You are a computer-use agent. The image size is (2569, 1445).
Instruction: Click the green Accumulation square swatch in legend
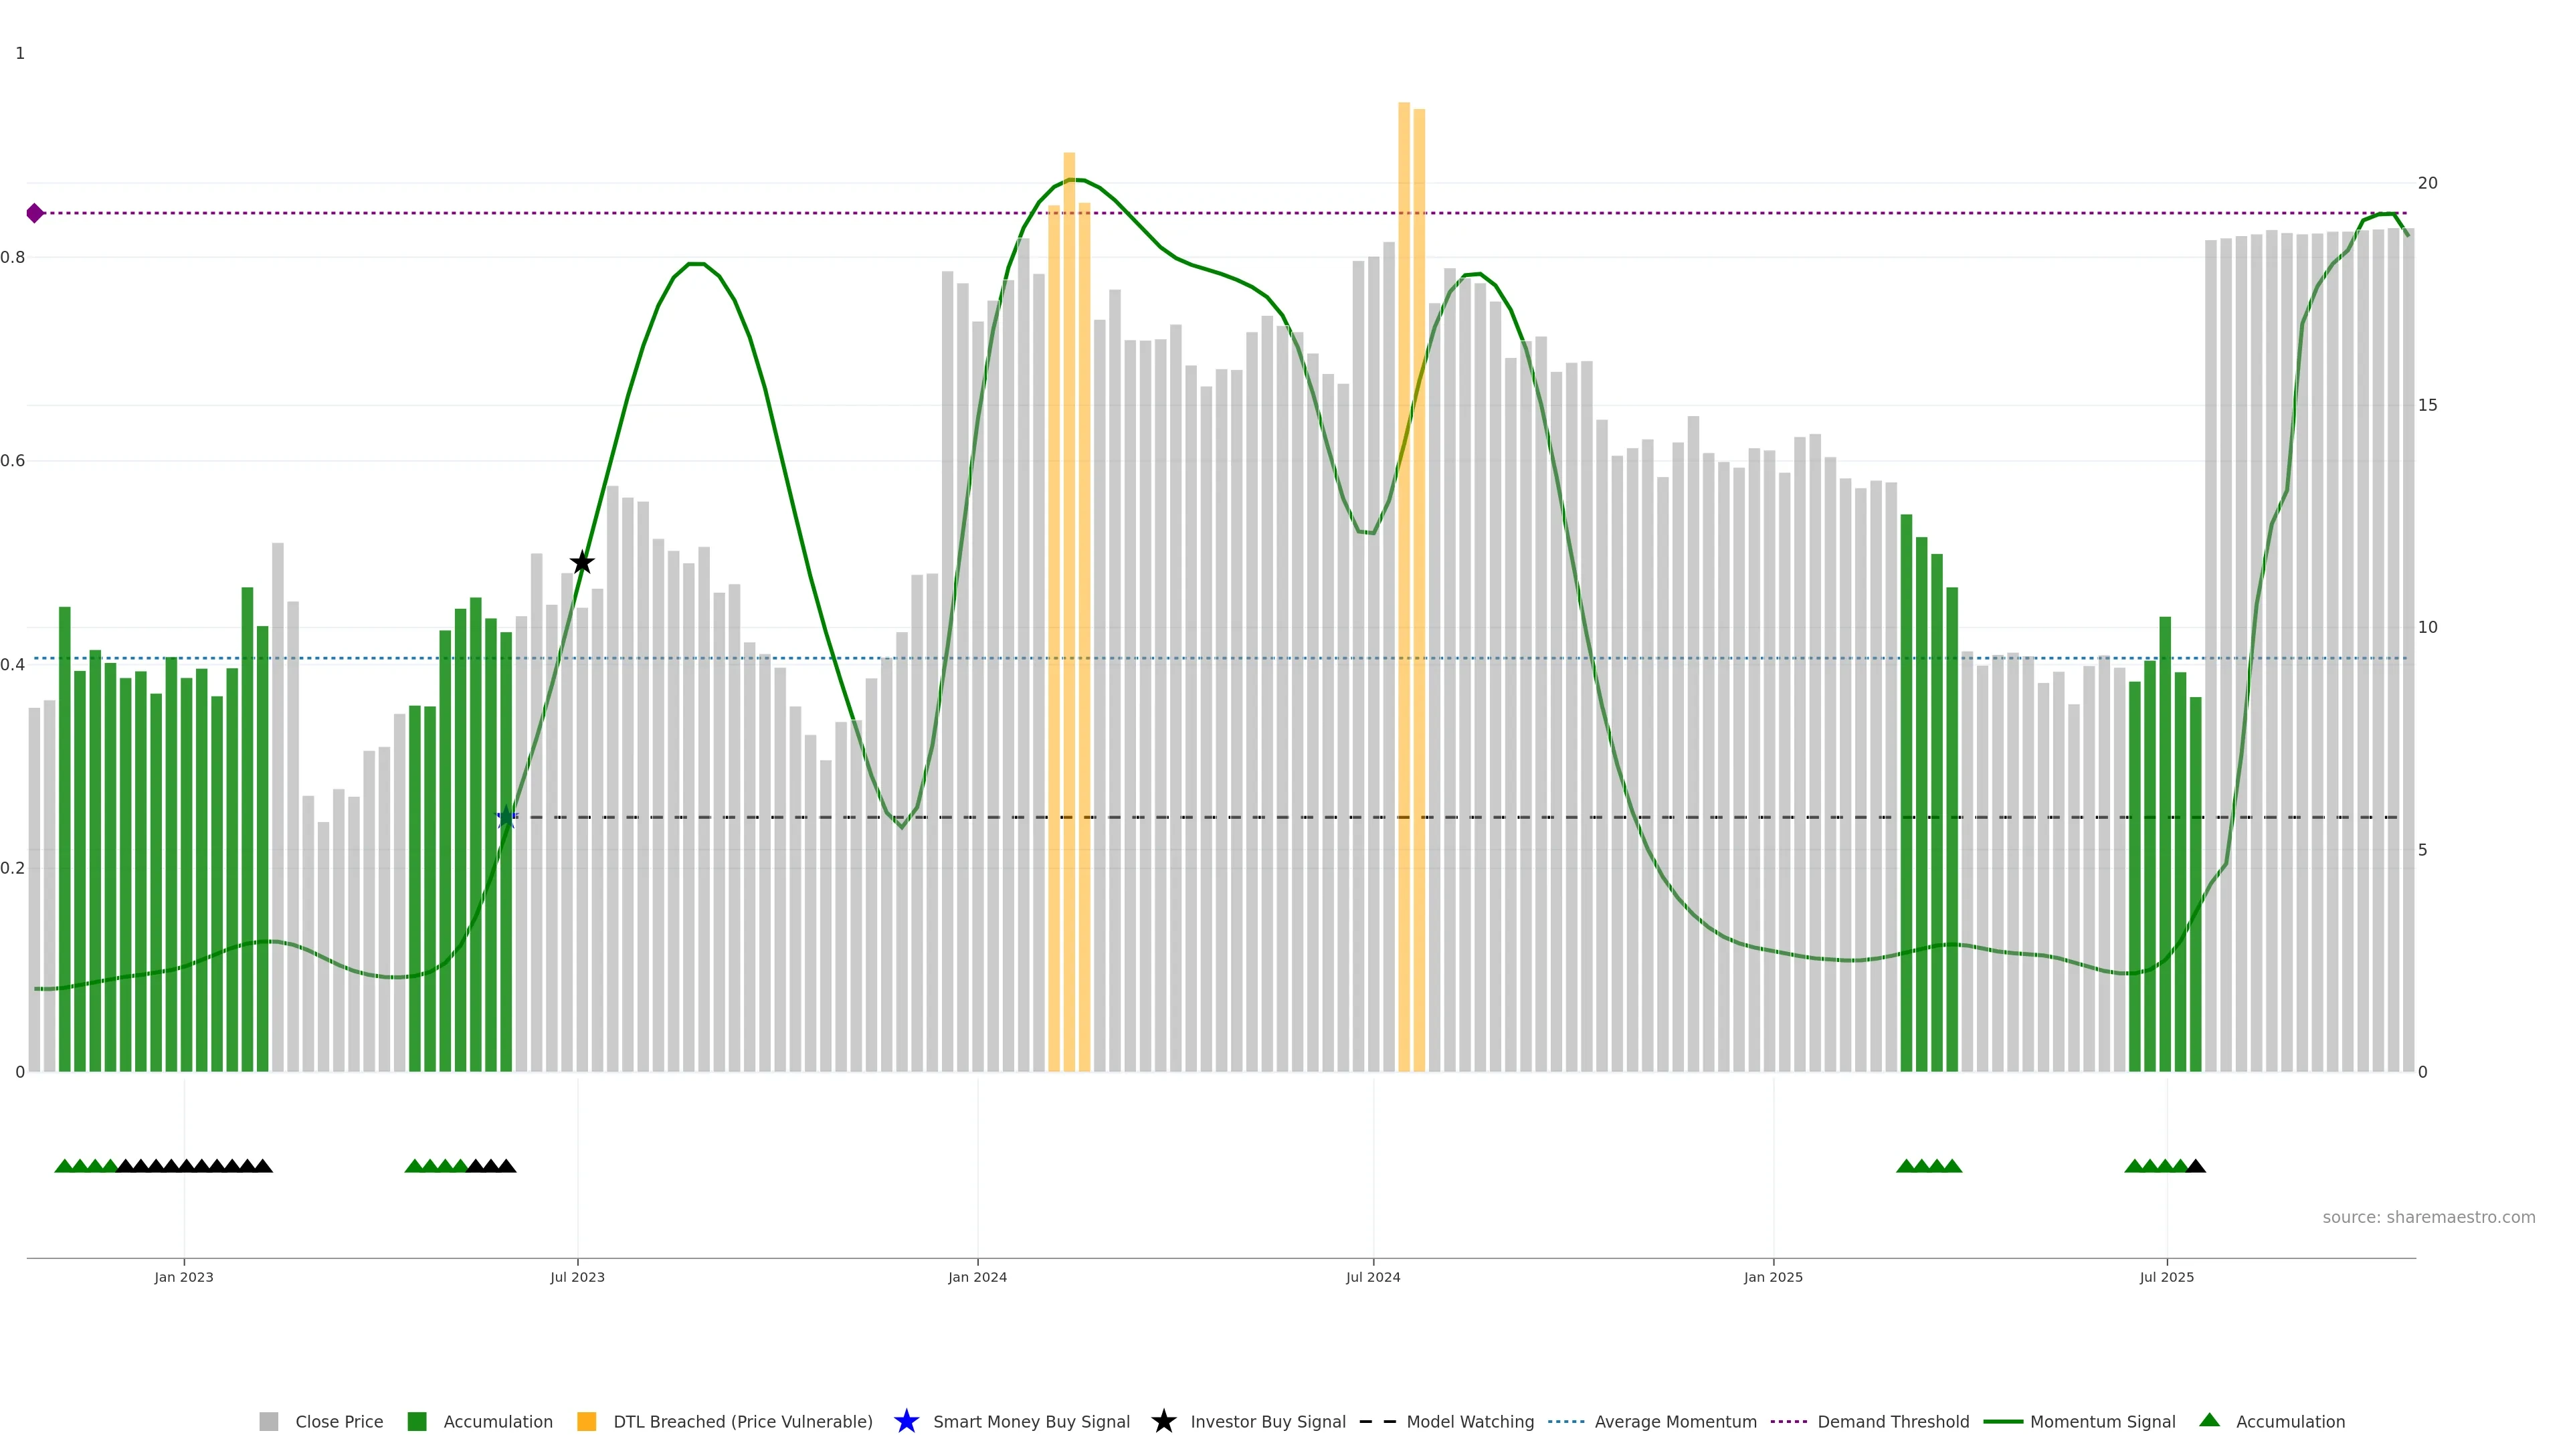417,1421
